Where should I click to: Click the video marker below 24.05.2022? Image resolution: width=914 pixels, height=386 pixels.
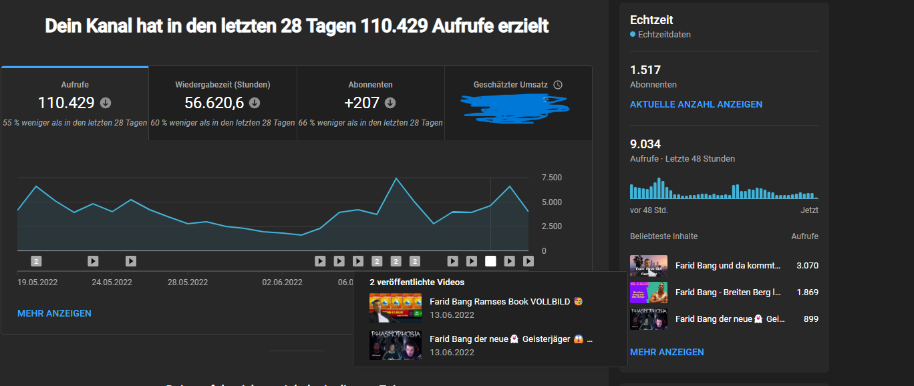93,261
